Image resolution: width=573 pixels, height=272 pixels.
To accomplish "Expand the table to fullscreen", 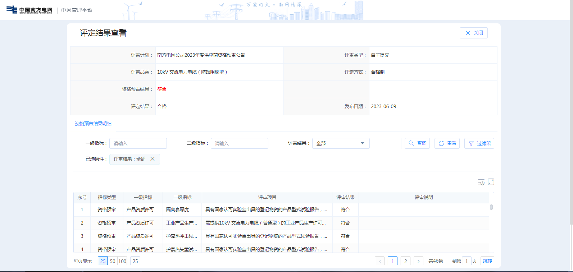I will click(x=491, y=182).
